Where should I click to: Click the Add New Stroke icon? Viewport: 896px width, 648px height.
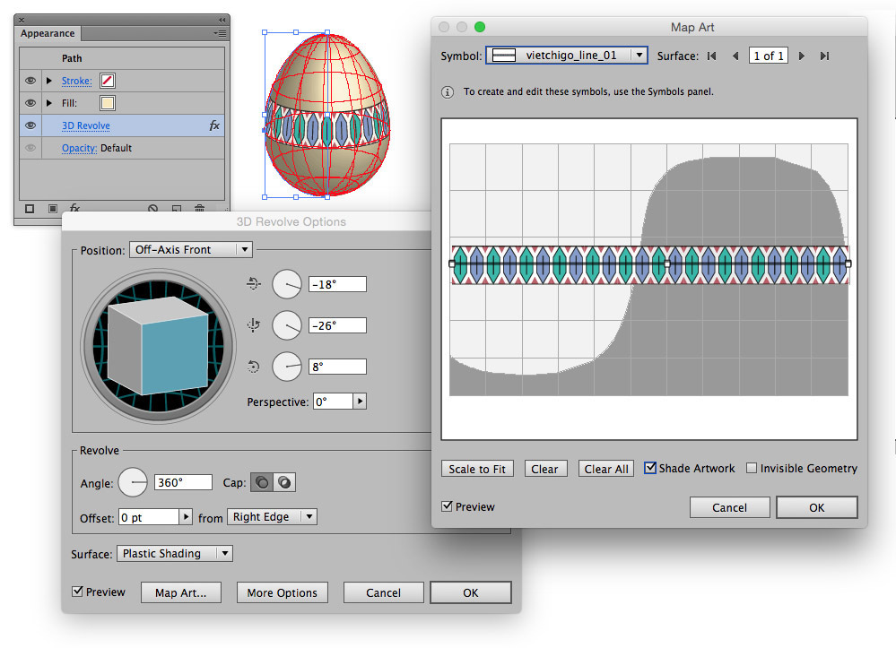click(x=30, y=209)
